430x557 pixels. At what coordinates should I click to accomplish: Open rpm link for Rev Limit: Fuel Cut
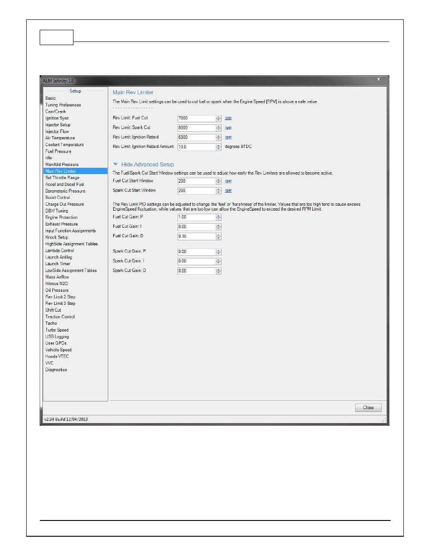[x=228, y=118]
